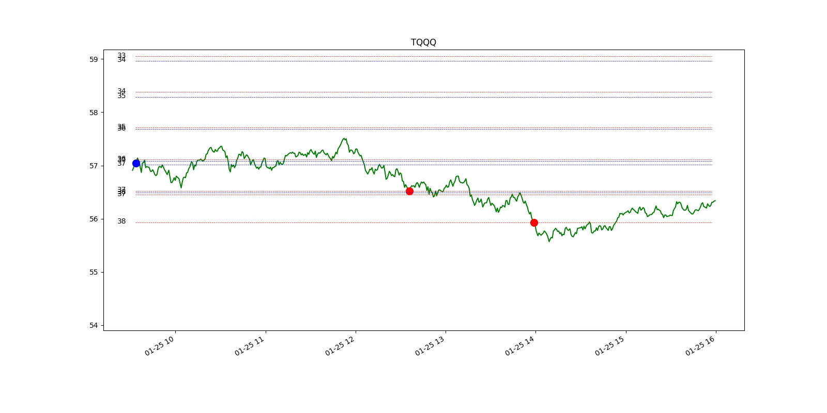This screenshot has width=827, height=413.
Task: Select the 56 y-axis tick label
Action: (x=94, y=219)
